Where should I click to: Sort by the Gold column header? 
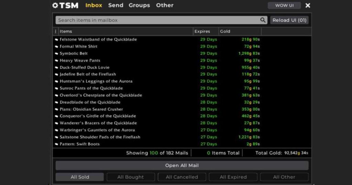tap(225, 31)
